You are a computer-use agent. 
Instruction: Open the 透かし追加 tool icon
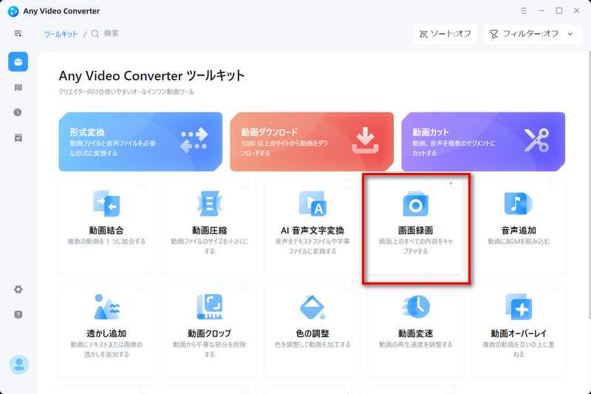pos(106,307)
